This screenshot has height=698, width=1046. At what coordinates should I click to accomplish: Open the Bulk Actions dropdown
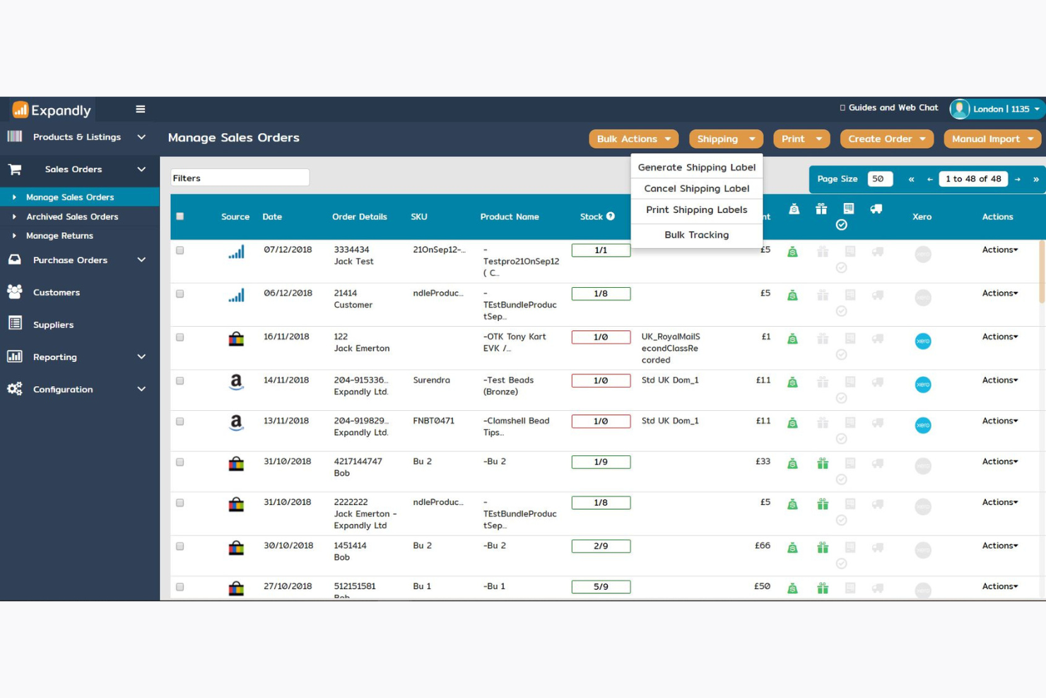click(633, 139)
